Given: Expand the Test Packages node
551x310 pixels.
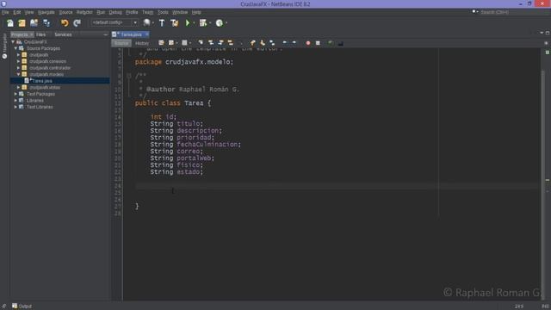Looking at the screenshot, I should tap(15, 94).
